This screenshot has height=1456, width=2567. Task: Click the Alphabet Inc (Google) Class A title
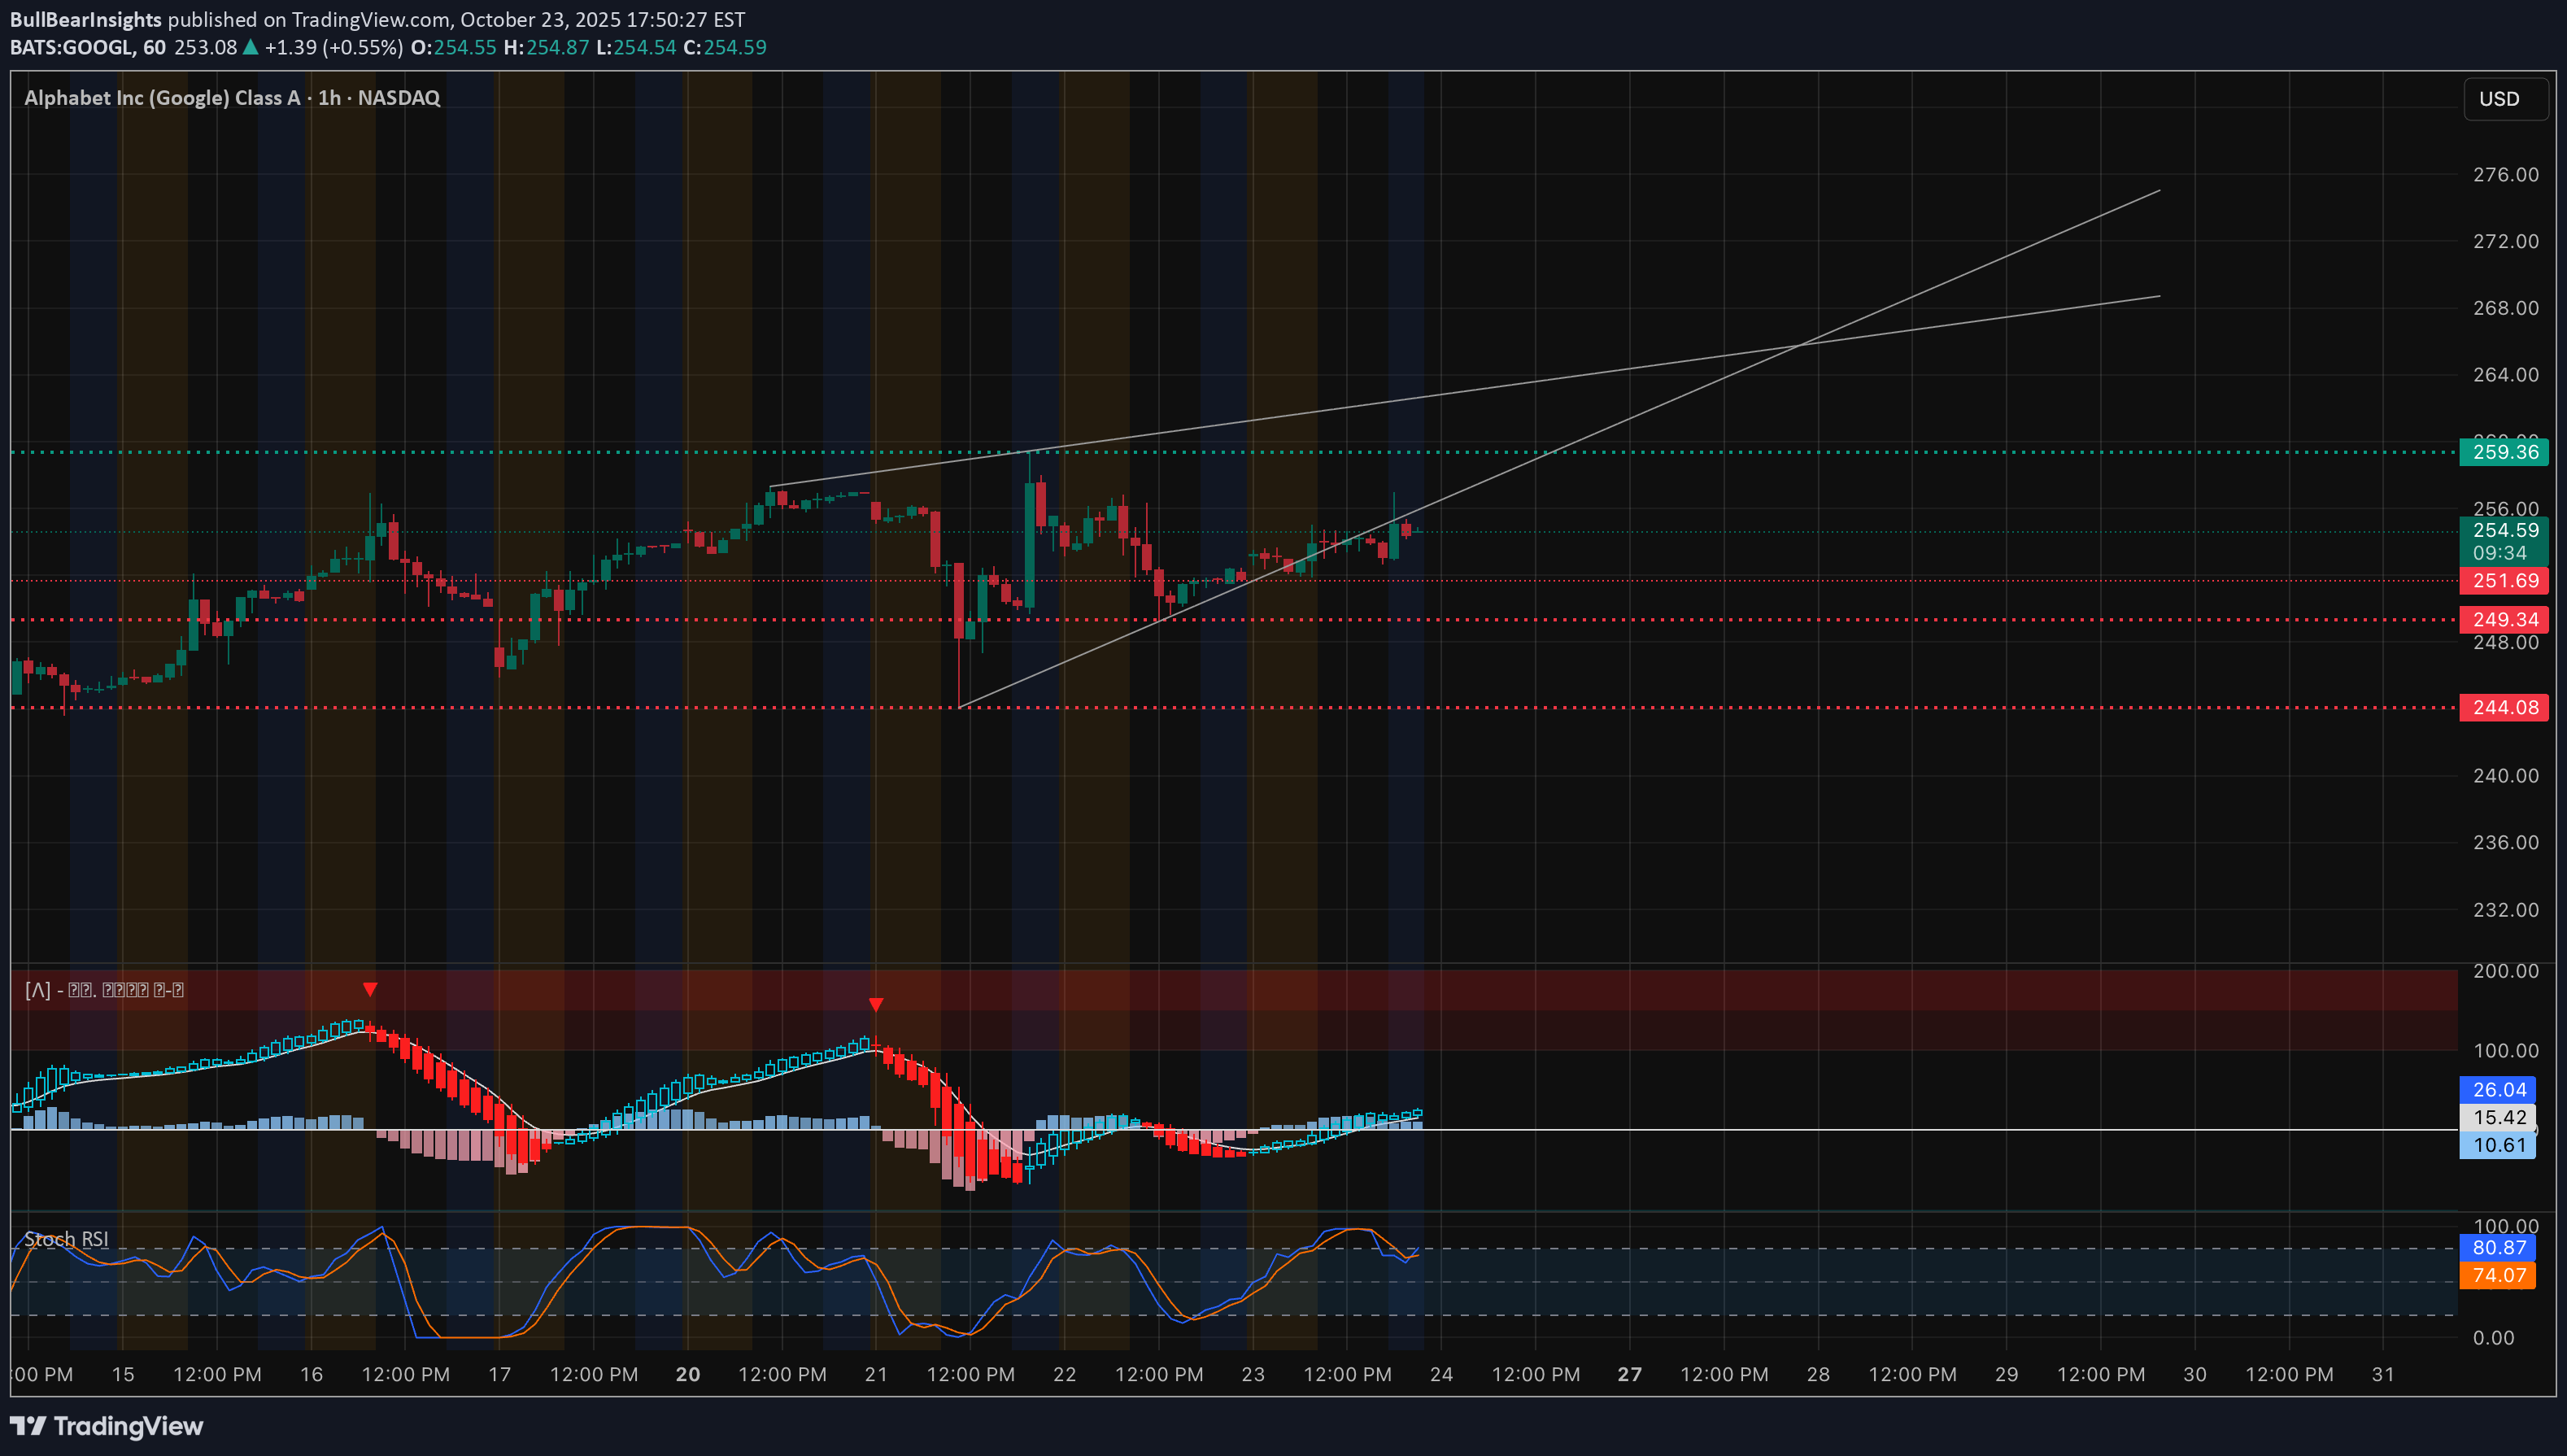point(162,98)
